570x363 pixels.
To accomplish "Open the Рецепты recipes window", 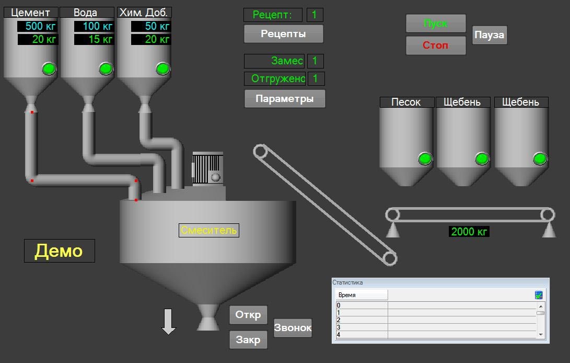I will (x=283, y=34).
